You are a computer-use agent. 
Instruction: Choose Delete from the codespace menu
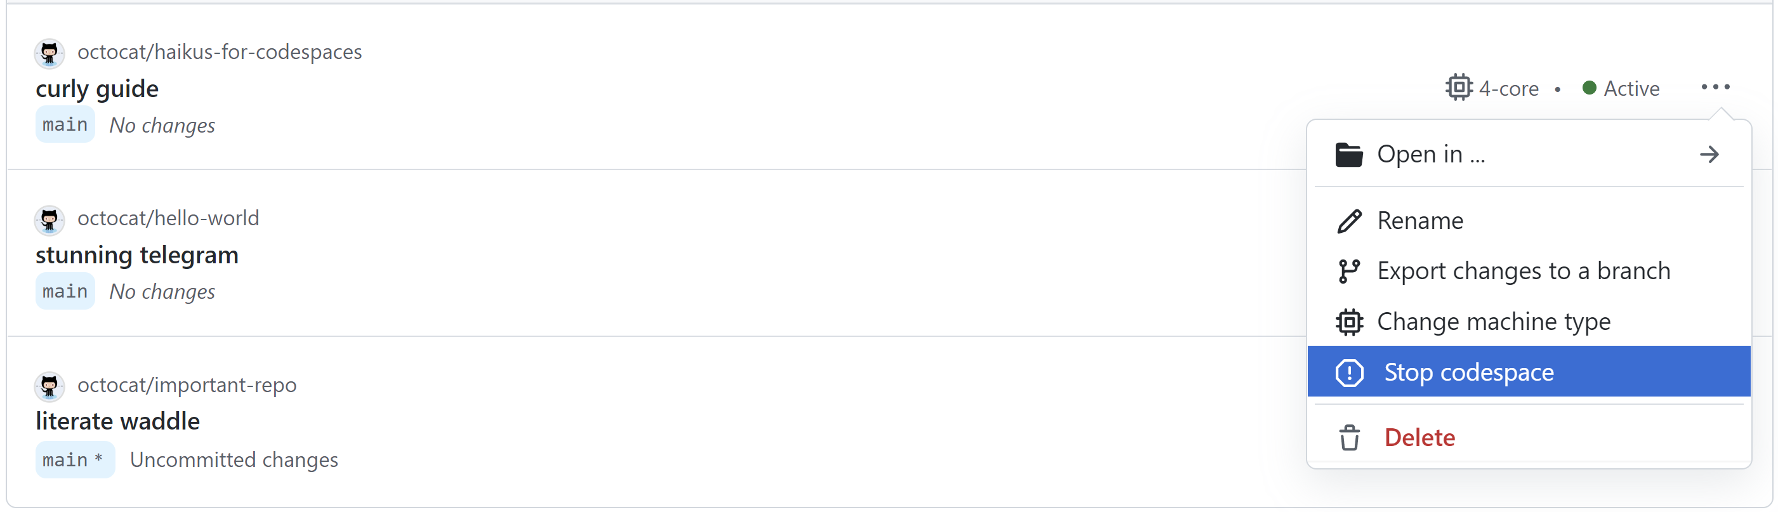(1419, 438)
